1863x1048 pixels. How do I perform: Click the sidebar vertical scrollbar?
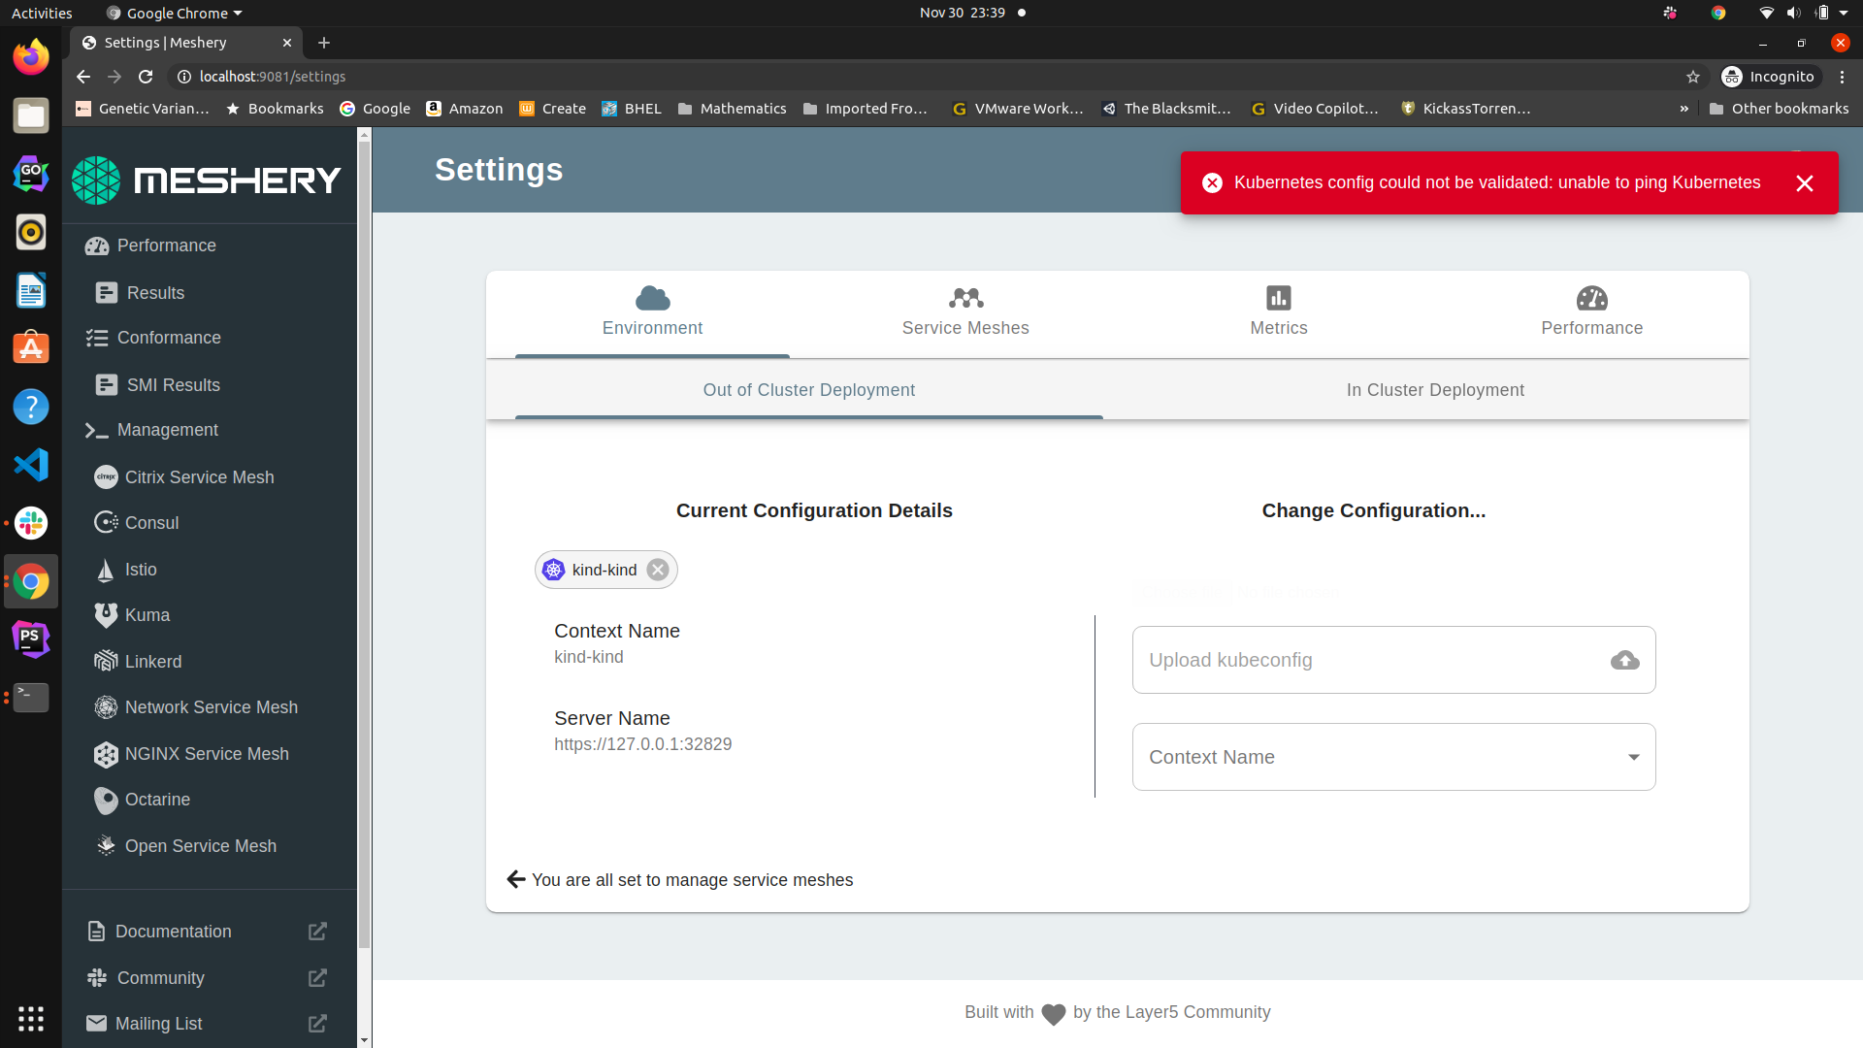click(x=364, y=543)
